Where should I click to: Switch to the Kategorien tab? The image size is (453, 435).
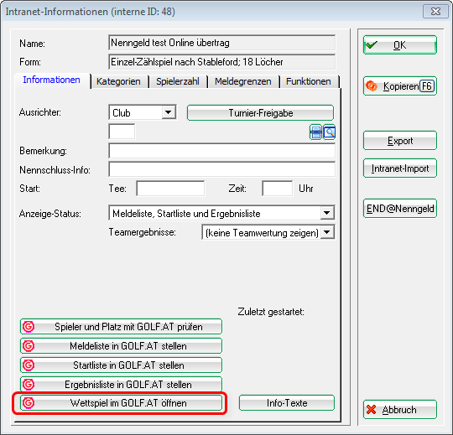pyautogui.click(x=118, y=81)
